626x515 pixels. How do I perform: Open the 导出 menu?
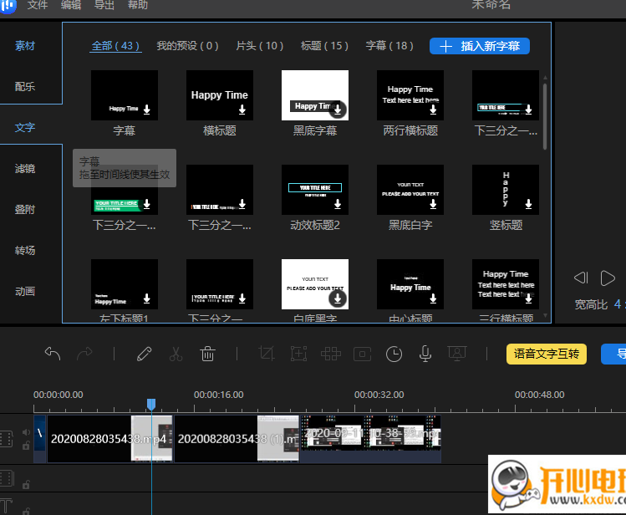click(104, 5)
